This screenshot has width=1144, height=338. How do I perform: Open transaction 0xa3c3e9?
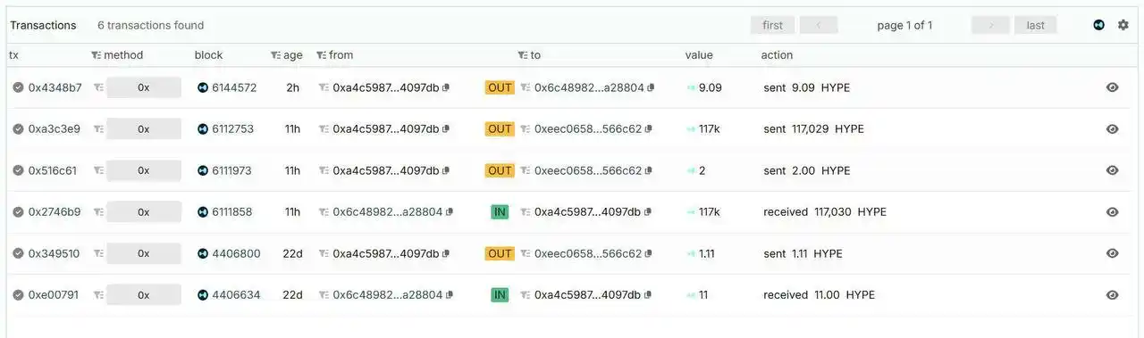click(55, 129)
